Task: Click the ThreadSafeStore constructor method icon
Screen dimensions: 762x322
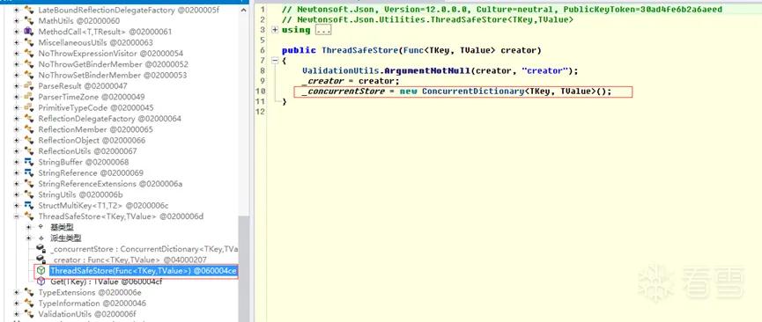Action: pos(41,270)
